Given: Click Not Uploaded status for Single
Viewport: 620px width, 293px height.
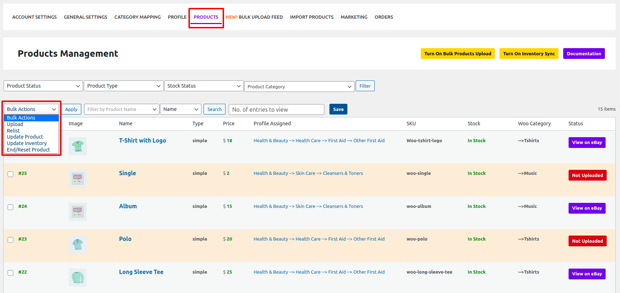Looking at the screenshot, I should tap(588, 175).
